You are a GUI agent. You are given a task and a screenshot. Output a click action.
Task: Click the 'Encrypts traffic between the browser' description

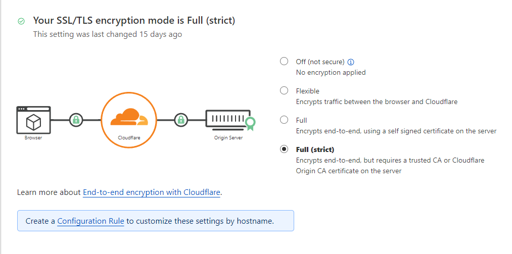point(377,101)
